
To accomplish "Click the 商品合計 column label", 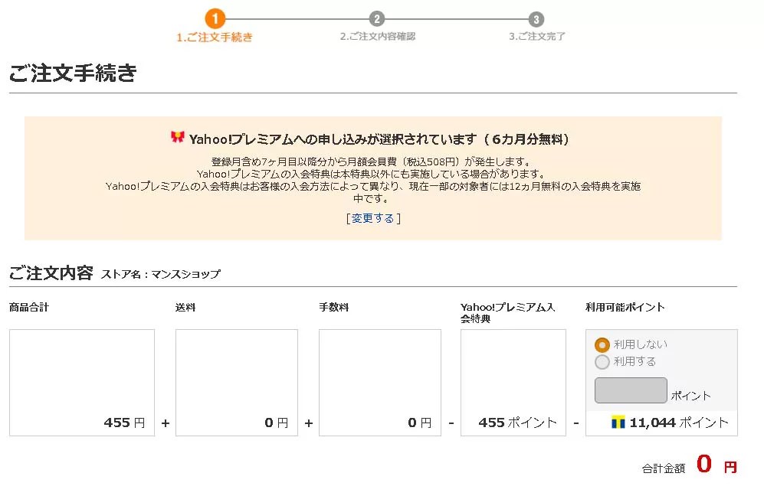I will pos(29,307).
